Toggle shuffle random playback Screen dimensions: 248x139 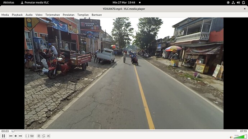tap(48, 136)
